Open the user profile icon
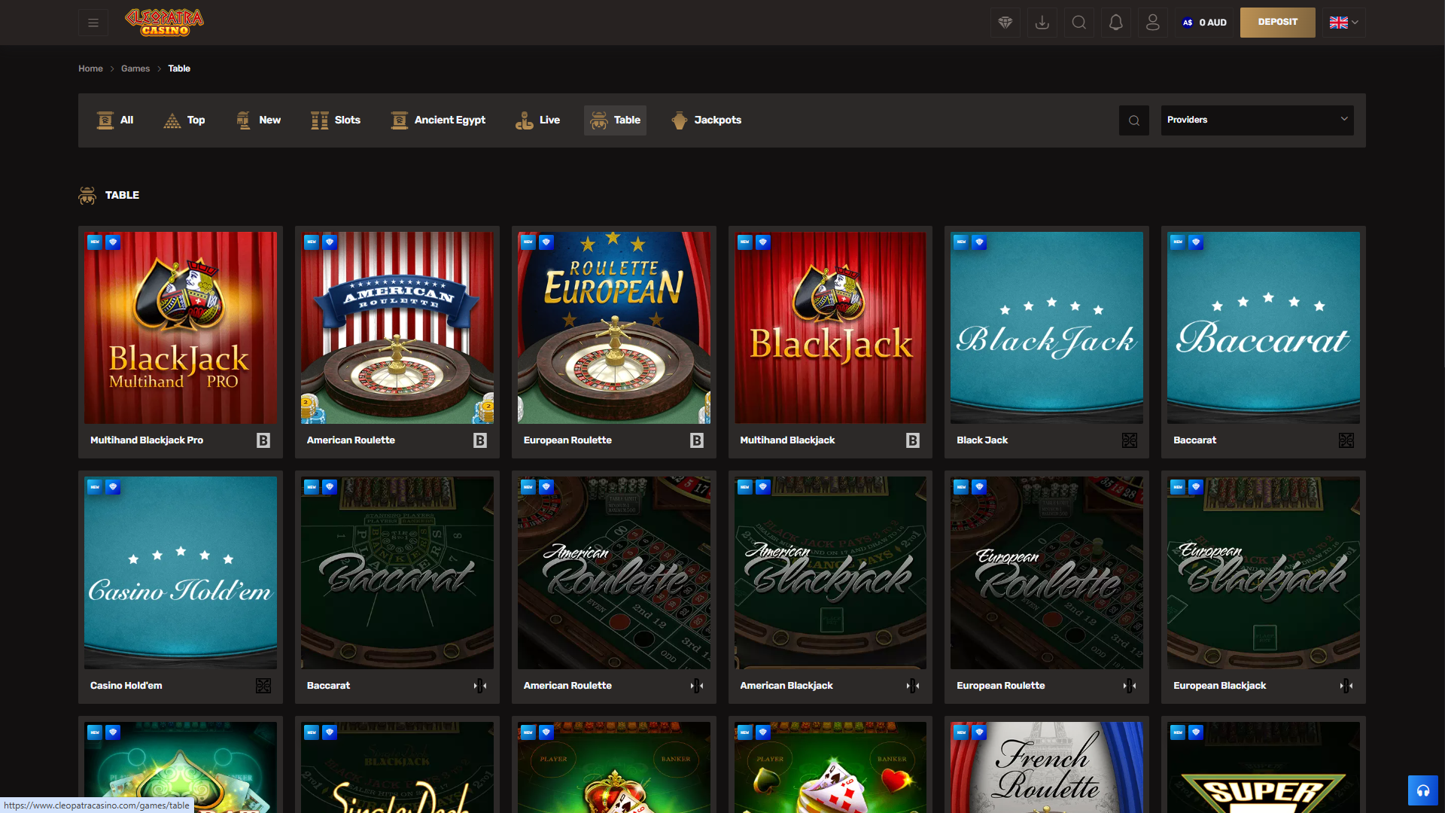Viewport: 1445px width, 813px height. coord(1152,23)
